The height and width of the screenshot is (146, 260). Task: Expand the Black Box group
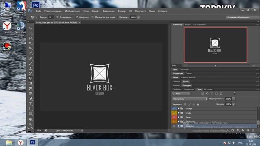point(179,126)
